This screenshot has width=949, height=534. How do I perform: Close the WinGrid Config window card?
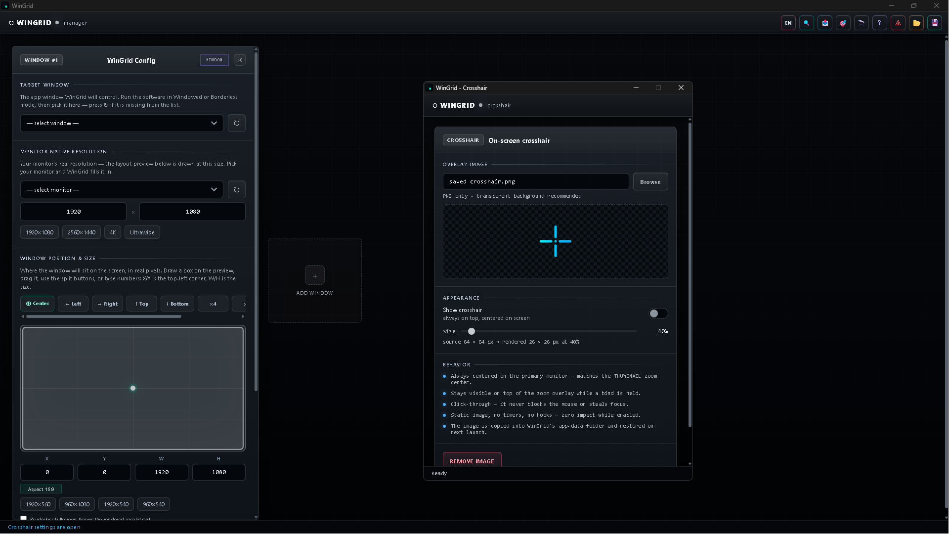pos(240,60)
